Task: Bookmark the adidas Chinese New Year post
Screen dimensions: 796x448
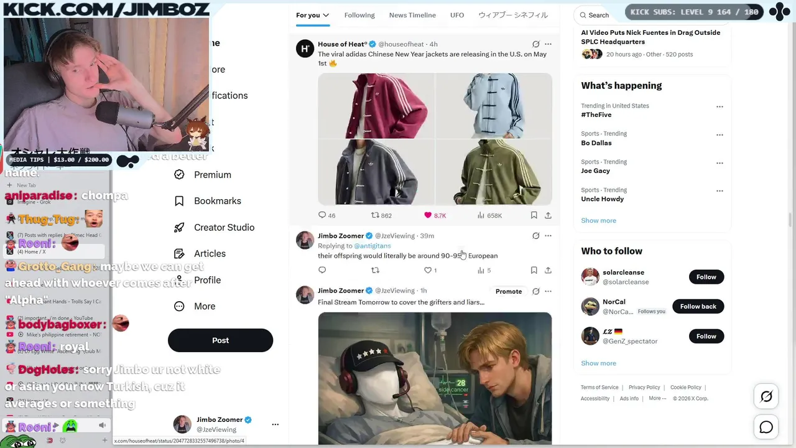Action: [x=534, y=215]
